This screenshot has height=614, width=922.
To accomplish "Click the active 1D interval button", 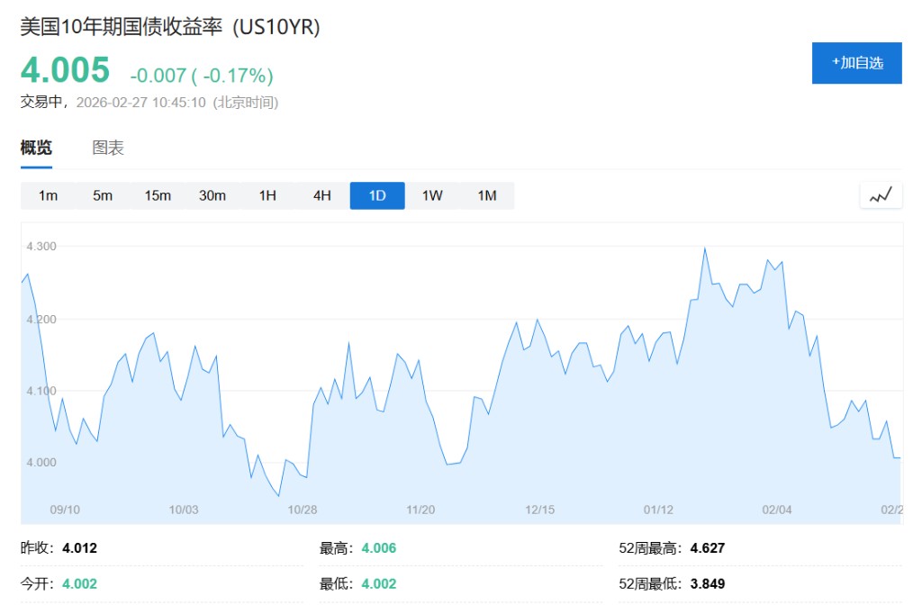I will [377, 195].
